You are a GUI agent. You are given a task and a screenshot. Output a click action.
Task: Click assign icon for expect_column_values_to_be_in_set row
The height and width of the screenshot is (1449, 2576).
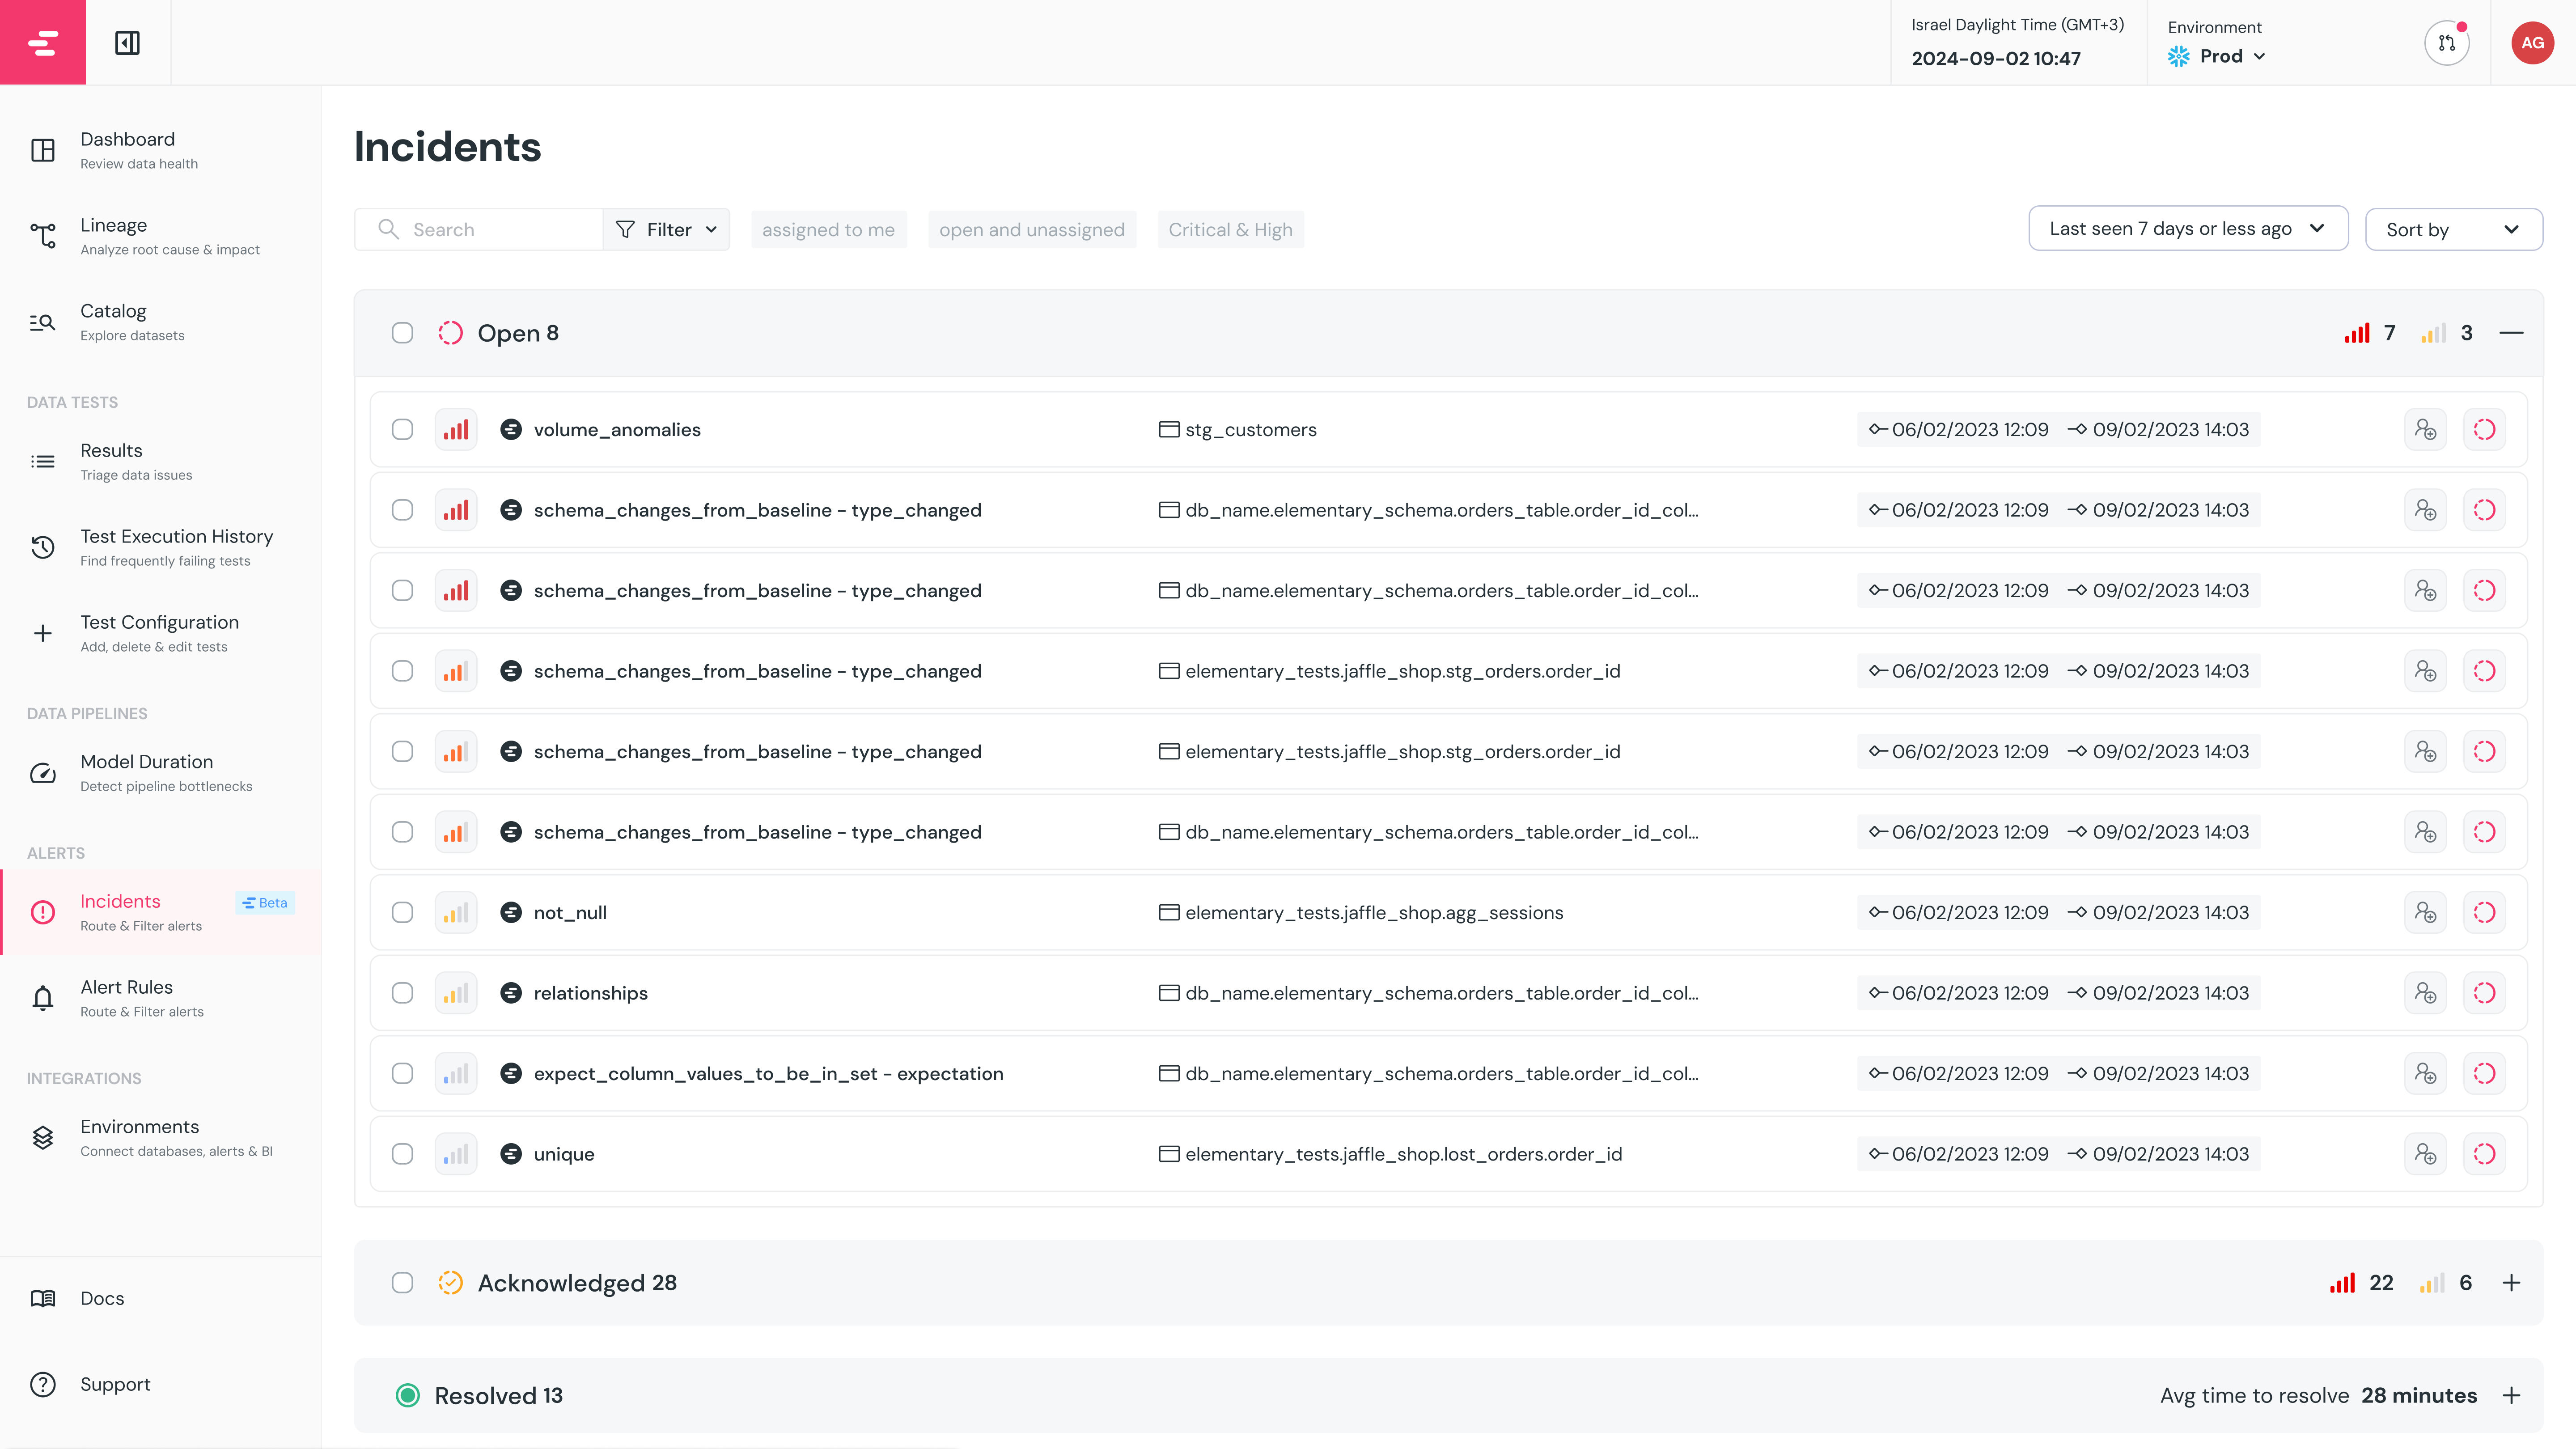pos(2425,1074)
